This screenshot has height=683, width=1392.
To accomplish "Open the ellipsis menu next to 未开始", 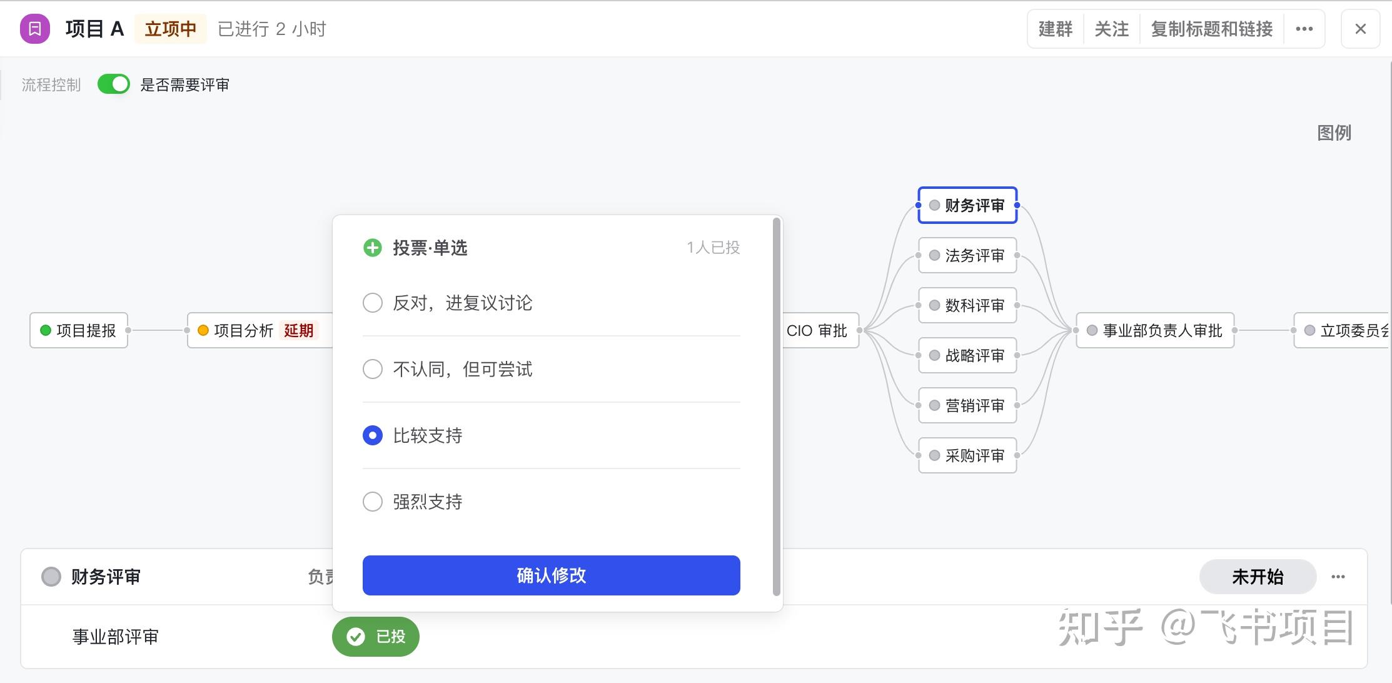I will click(x=1338, y=577).
